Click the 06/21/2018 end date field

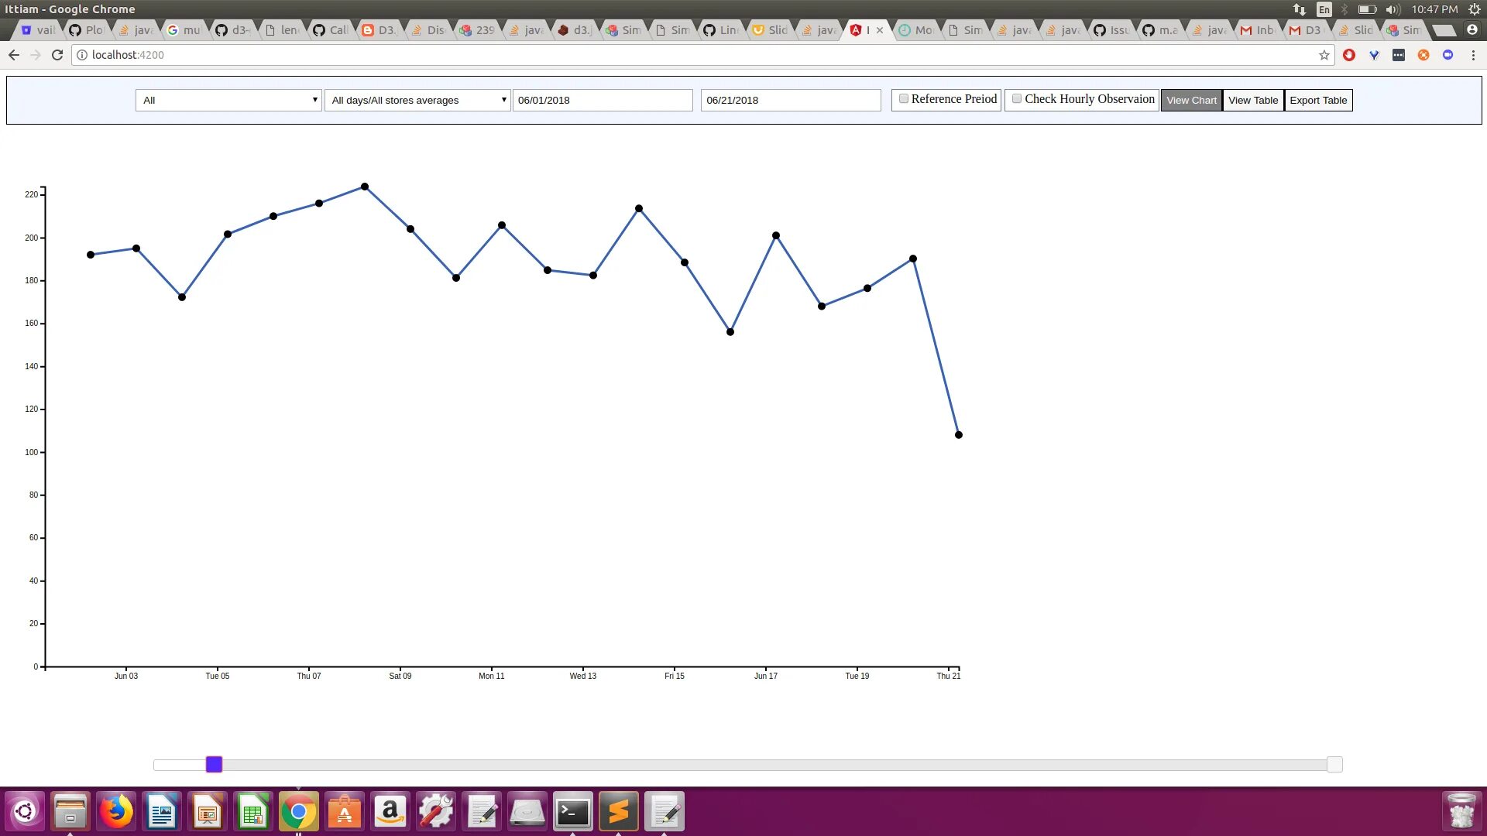pos(790,101)
